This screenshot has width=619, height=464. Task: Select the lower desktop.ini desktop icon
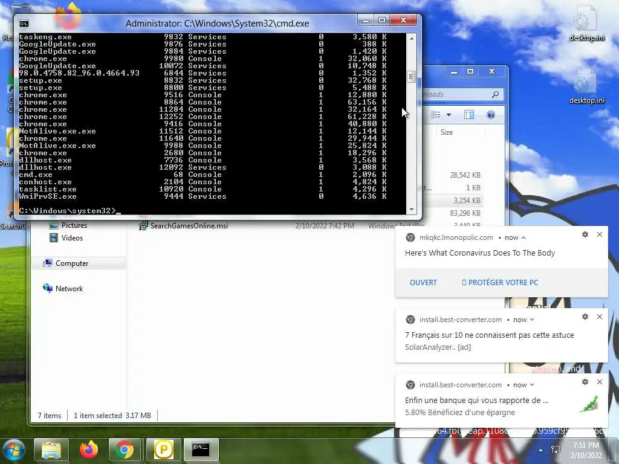point(586,86)
